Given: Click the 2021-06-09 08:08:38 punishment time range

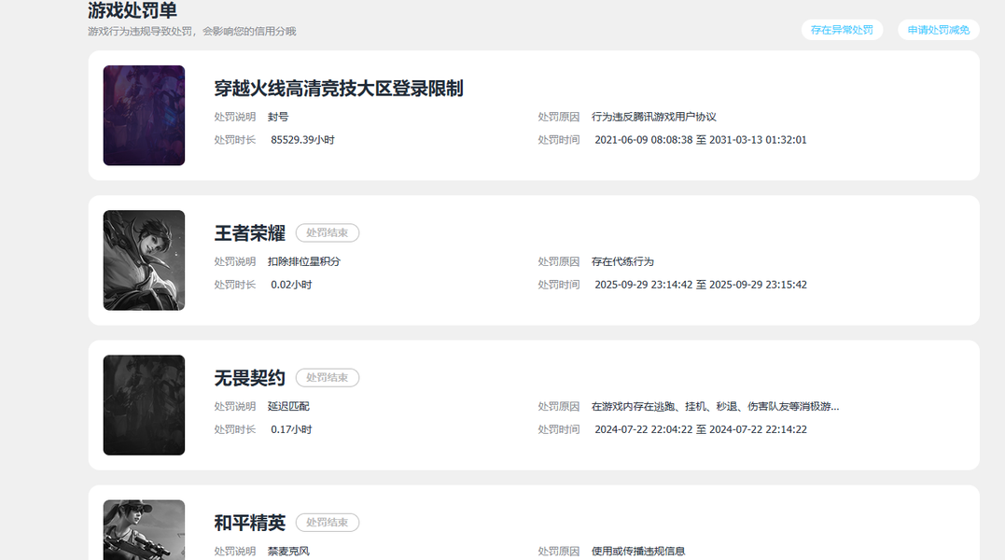Looking at the screenshot, I should click(x=701, y=140).
